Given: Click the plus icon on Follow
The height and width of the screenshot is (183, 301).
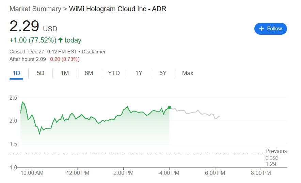Looking at the screenshot, I should 262,29.
